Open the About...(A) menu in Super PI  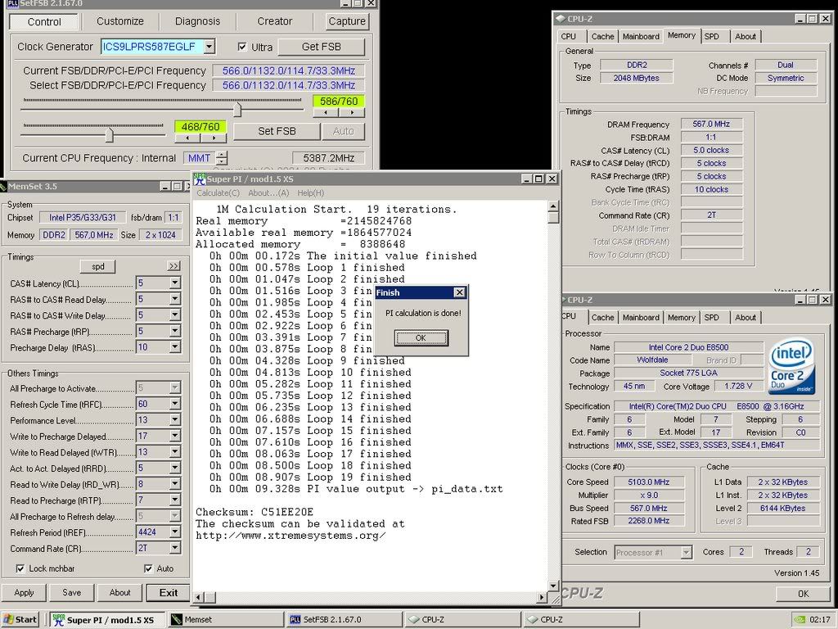268,192
